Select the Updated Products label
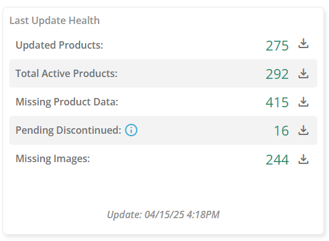Screen dimensions: 329x241 coord(59,45)
